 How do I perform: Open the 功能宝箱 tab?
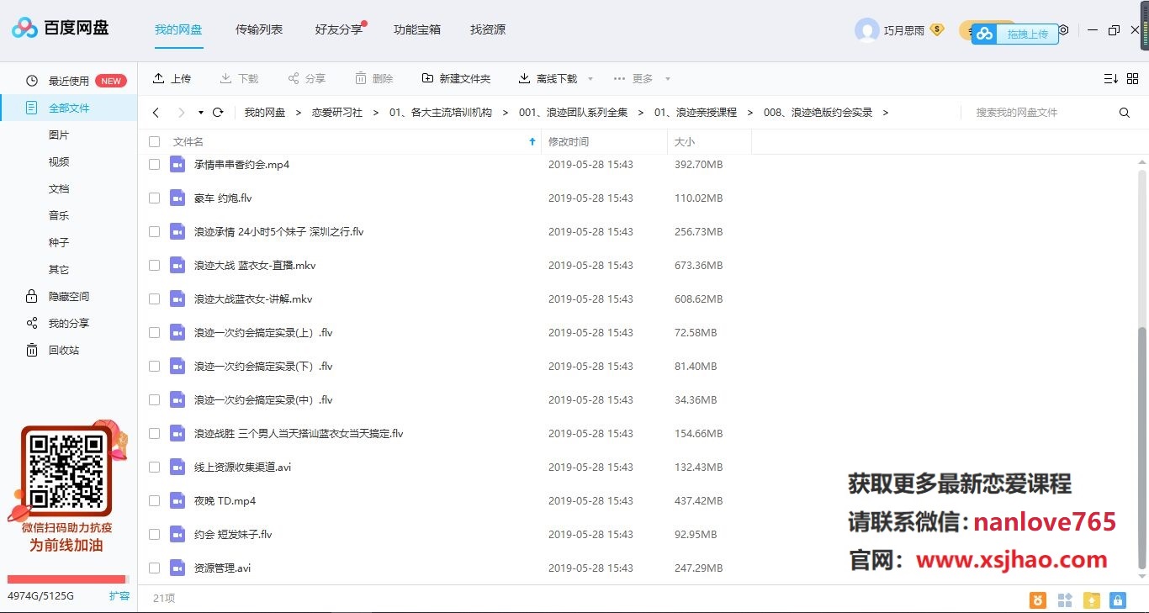[417, 29]
